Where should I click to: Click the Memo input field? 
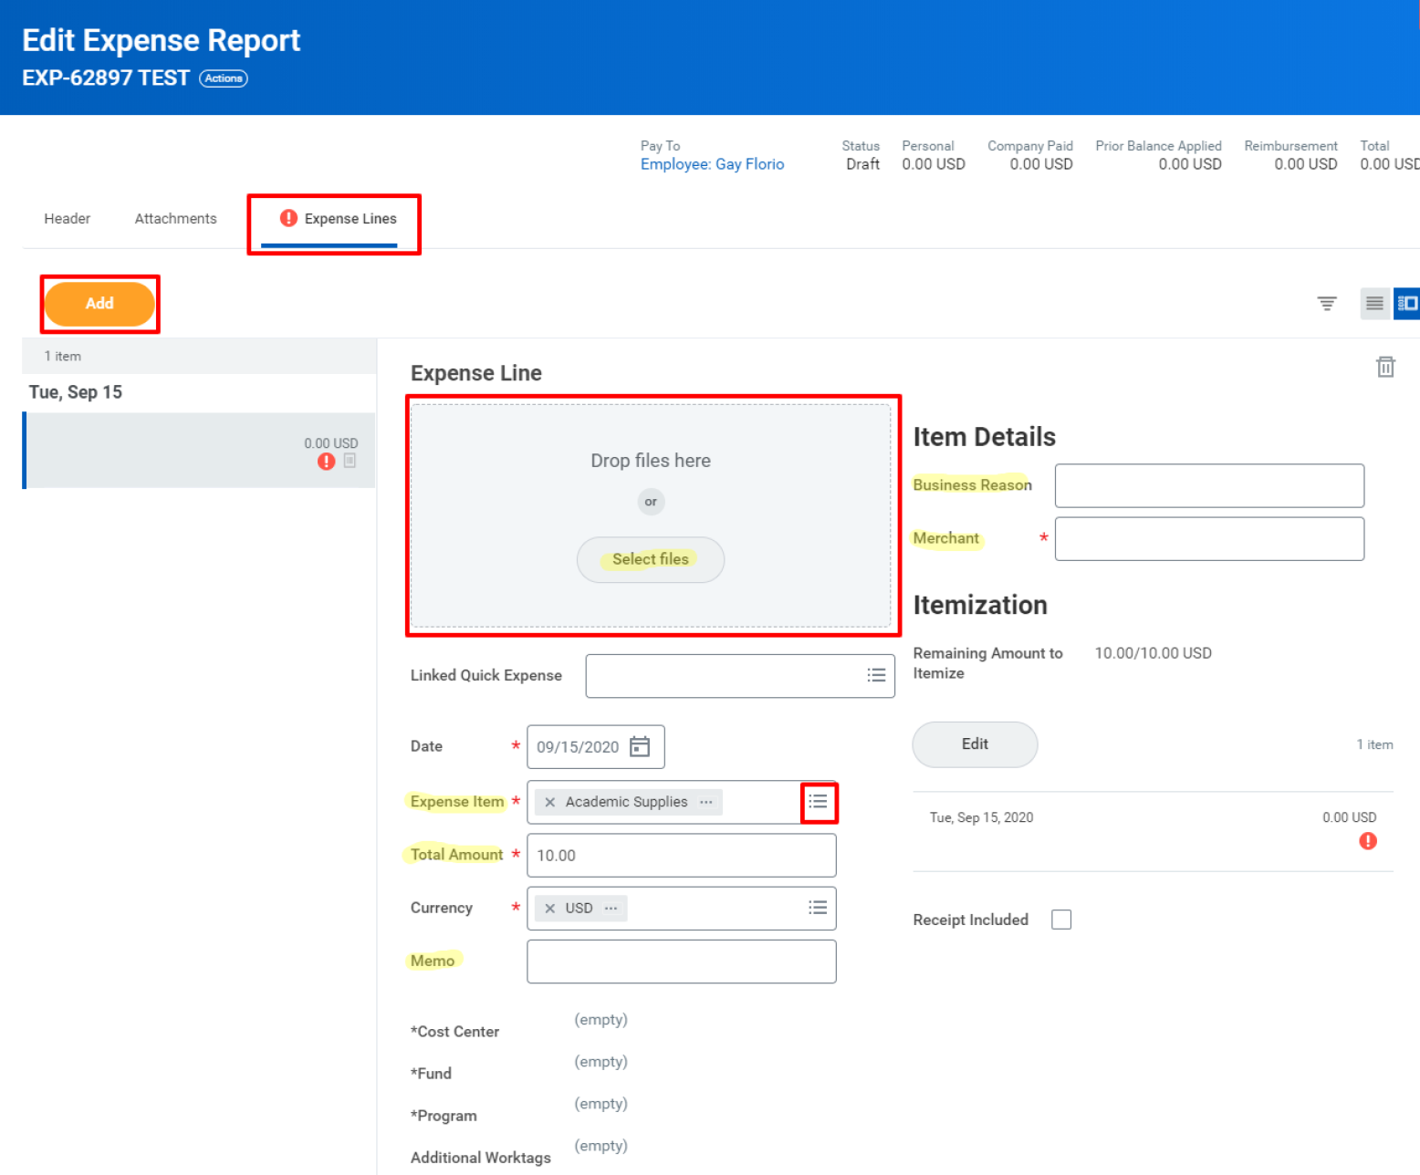(682, 962)
